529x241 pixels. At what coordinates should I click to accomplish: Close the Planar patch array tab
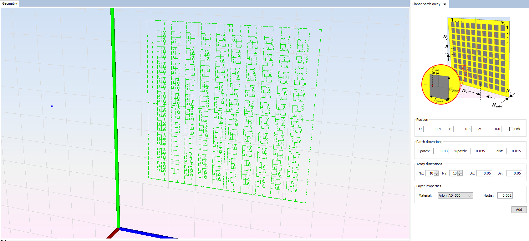445,4
